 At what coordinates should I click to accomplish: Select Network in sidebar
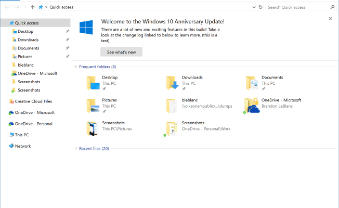pos(23,146)
